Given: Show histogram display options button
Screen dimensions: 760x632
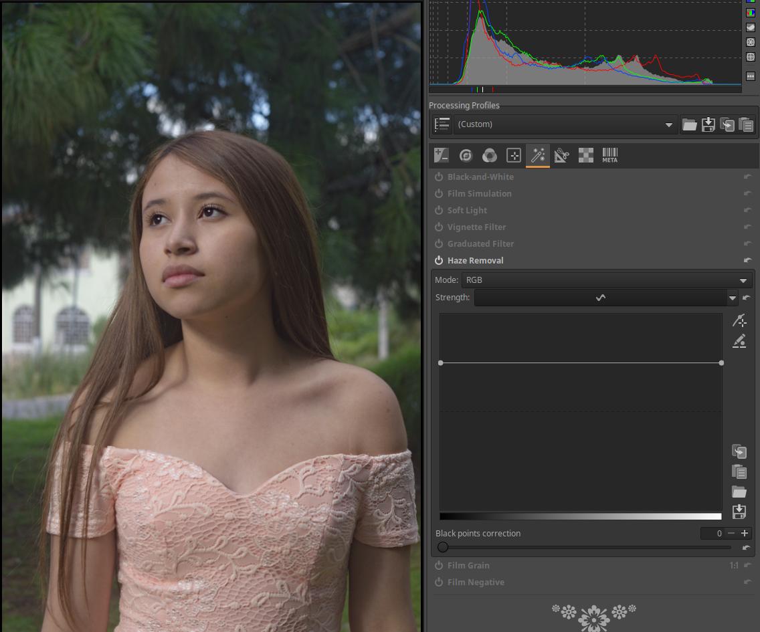Looking at the screenshot, I should pyautogui.click(x=751, y=76).
